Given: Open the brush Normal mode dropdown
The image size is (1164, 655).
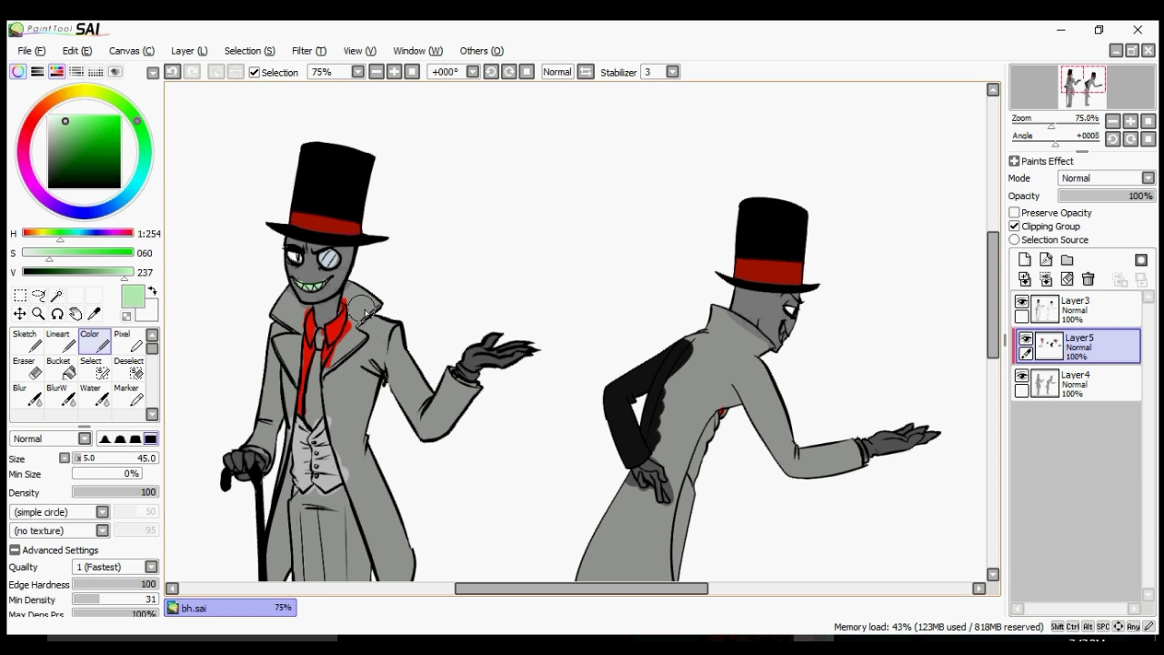Looking at the screenshot, I should 51,438.
